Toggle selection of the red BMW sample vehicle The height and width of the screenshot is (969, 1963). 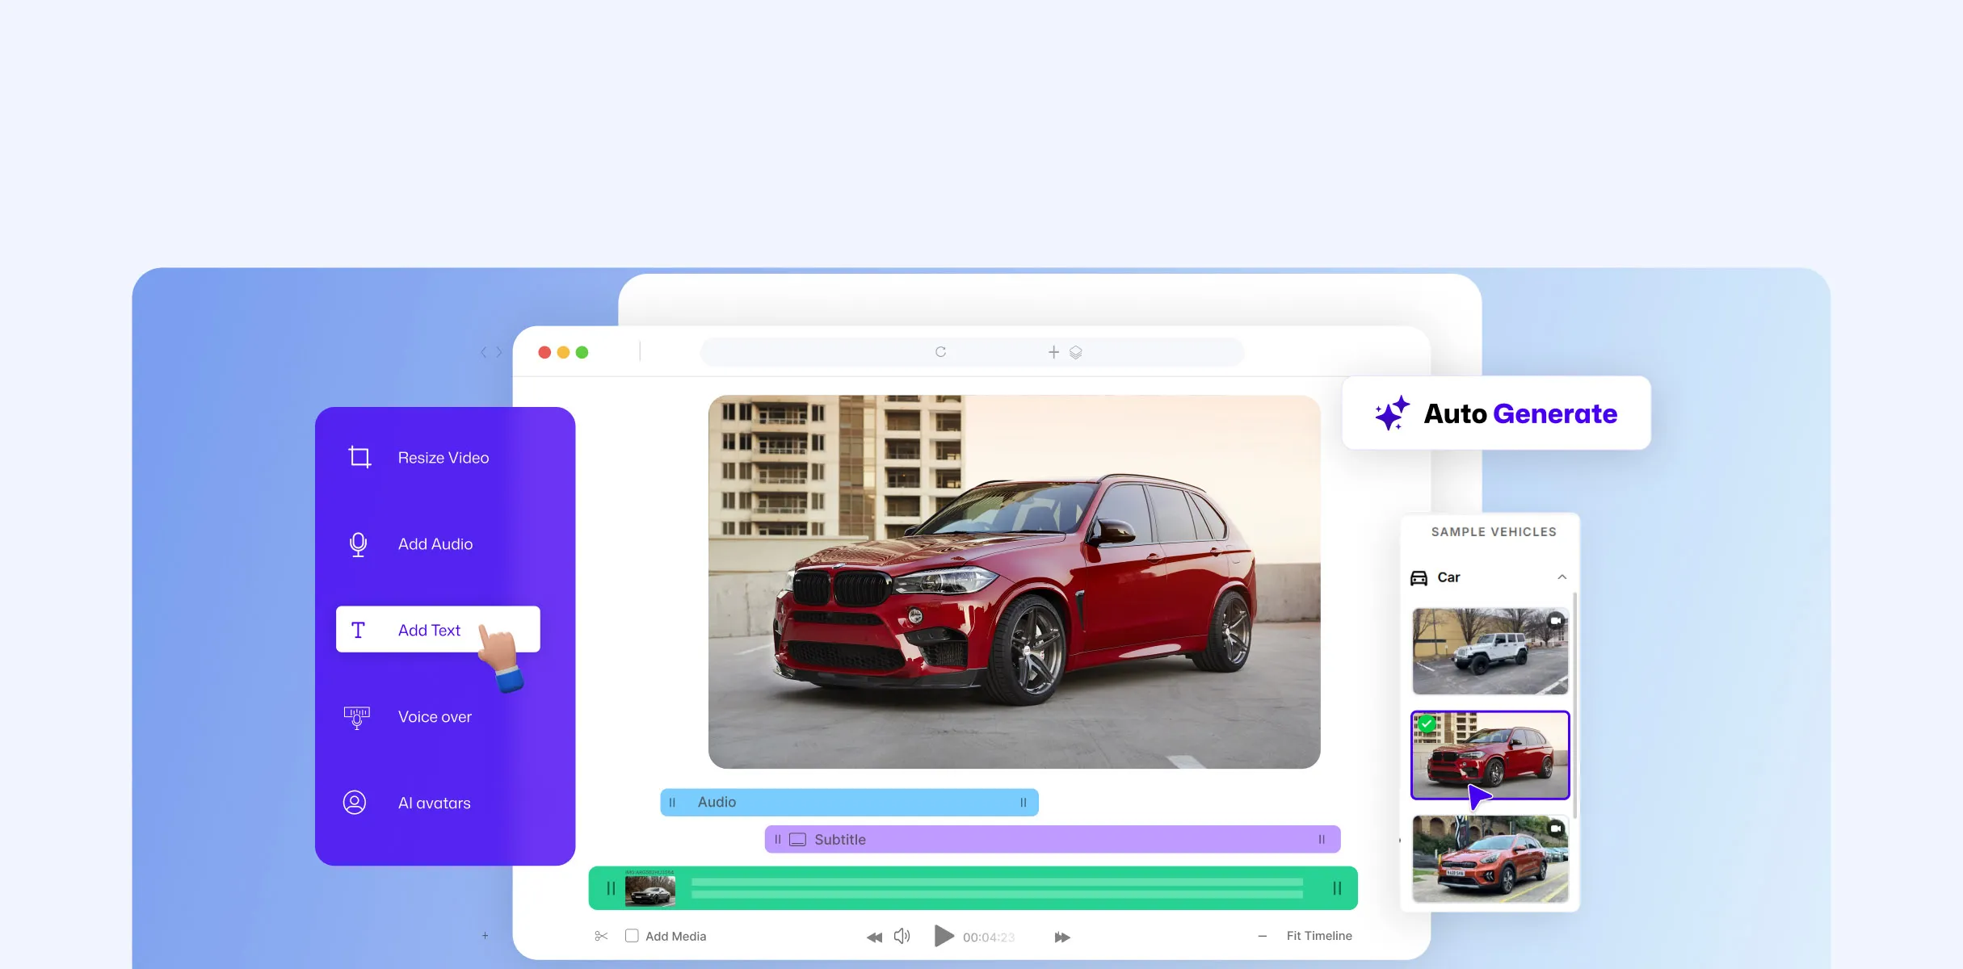(1490, 755)
